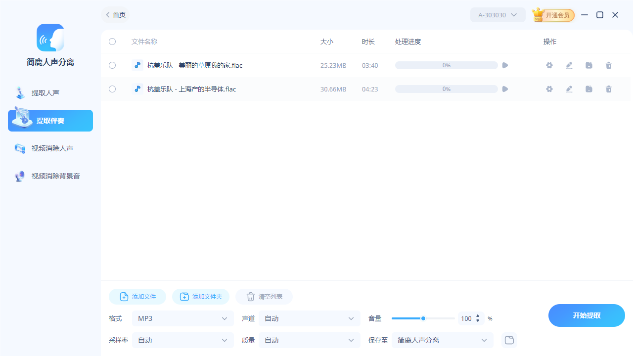633x356 pixels.
Task: Select the 提取伴奏 sidebar tab
Action: point(50,120)
